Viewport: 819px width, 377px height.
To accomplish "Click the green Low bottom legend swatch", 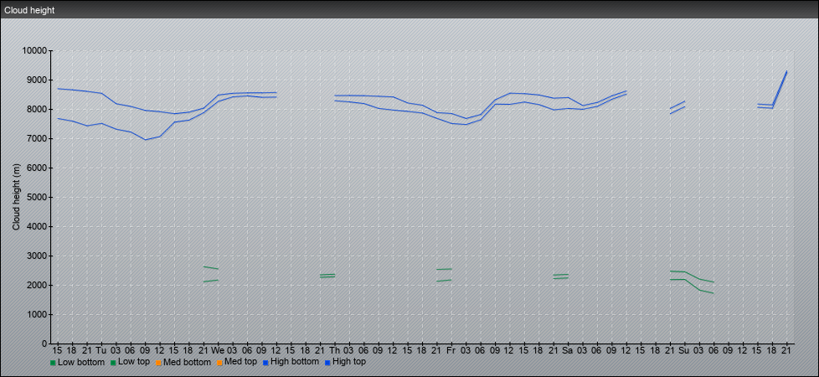I will (x=53, y=363).
